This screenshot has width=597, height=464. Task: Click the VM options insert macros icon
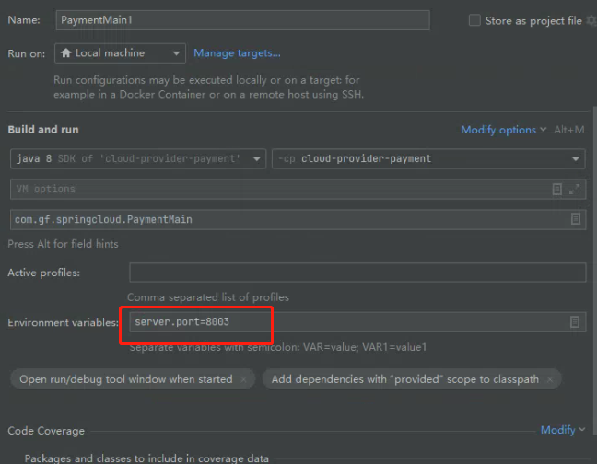(557, 189)
